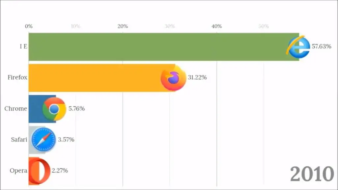Click the 5.76% Chrome value

click(x=76, y=109)
